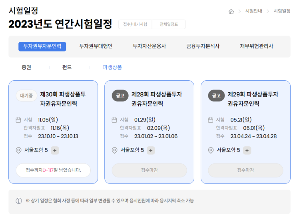Viewport: 297px width, 217px height.
Task: Open 시험일정 breadcrumb link
Action: [x=282, y=11]
